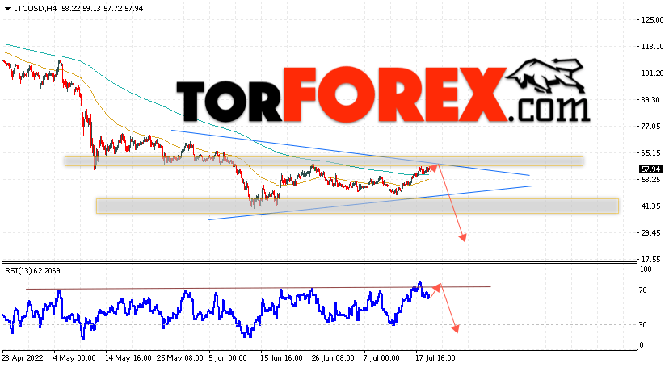Select the 77.05 price axis label

pos(650,127)
